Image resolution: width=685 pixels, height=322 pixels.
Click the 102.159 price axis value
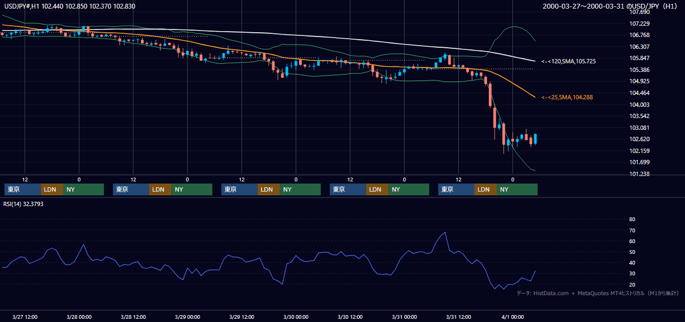638,151
